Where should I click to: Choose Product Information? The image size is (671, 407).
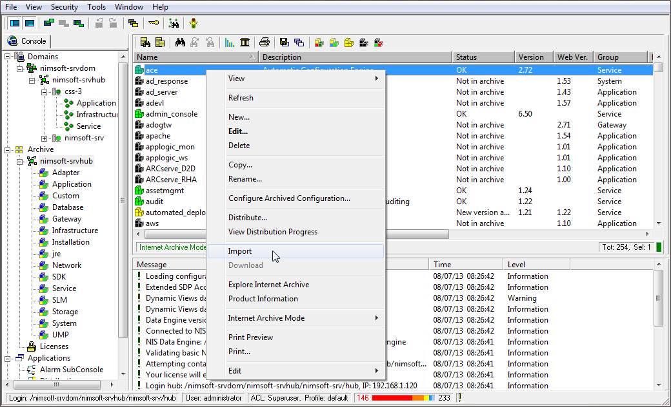[295, 299]
